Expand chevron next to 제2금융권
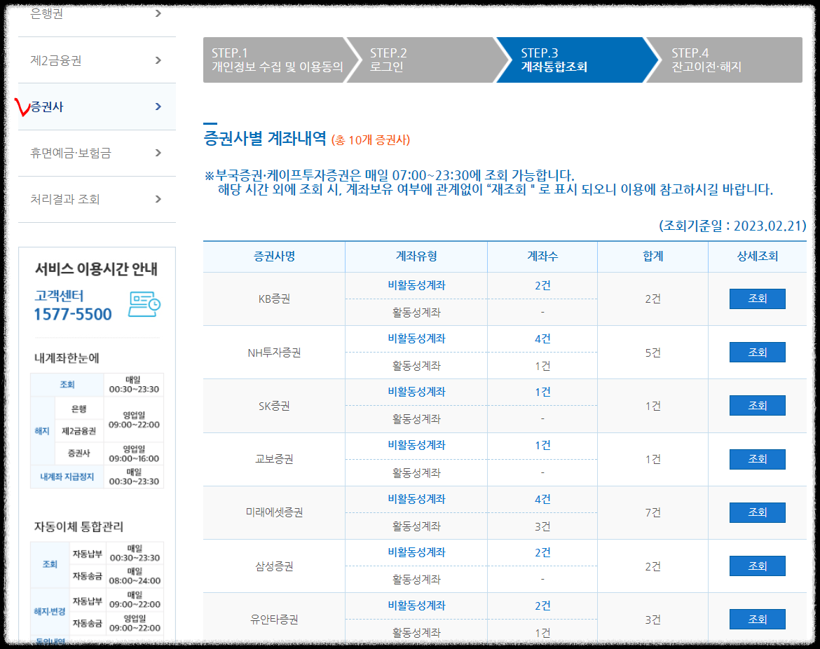 [x=158, y=60]
